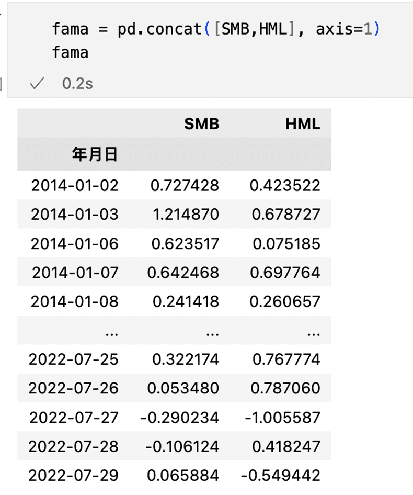Screen dimensions: 413x495
Task: Click the 0.2s execution time label
Action: pos(77,84)
